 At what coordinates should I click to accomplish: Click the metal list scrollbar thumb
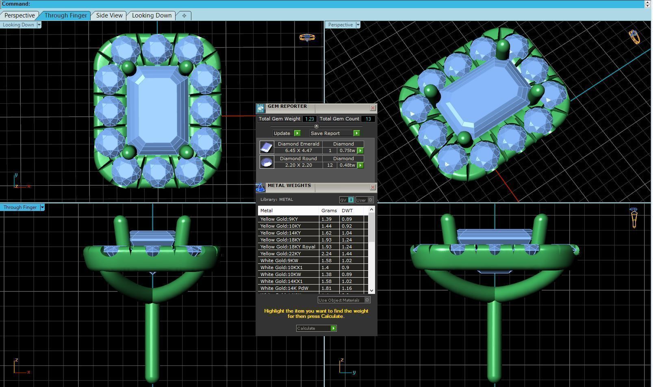pos(371,227)
